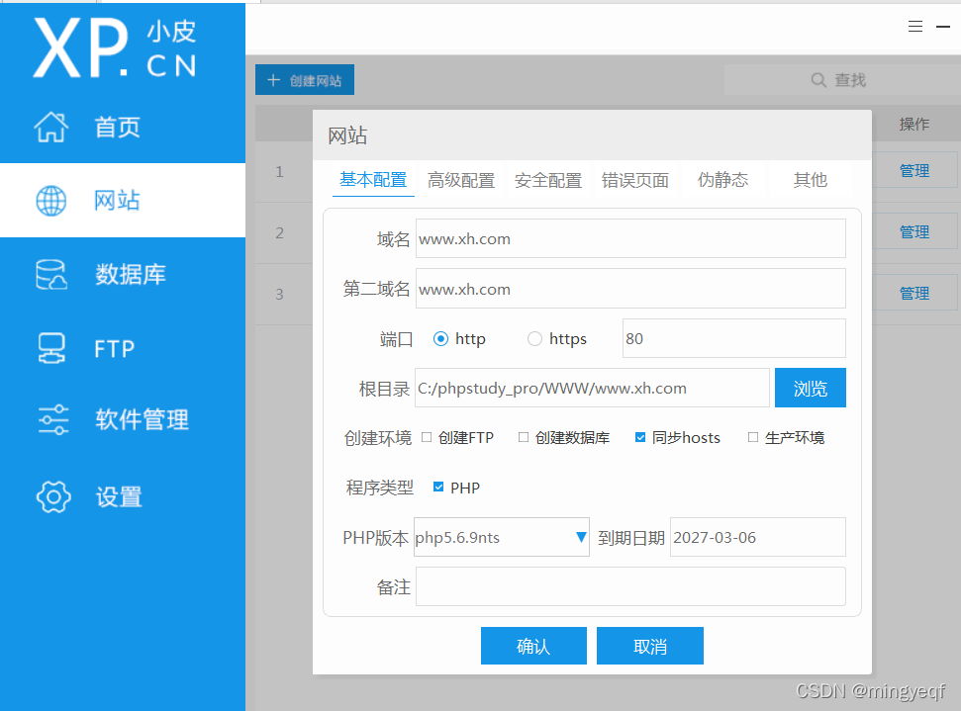Screen dimensions: 961x711
Task: Select the 网站 globe icon
Action: pyautogui.click(x=50, y=201)
